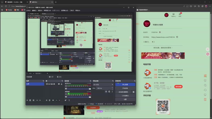212x119 pixels.
Task: Click user avatar in Douyu page header
Action: click(x=166, y=15)
